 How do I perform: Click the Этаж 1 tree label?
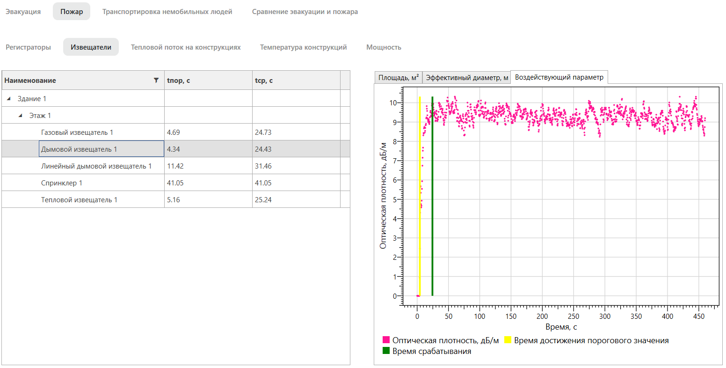[40, 116]
